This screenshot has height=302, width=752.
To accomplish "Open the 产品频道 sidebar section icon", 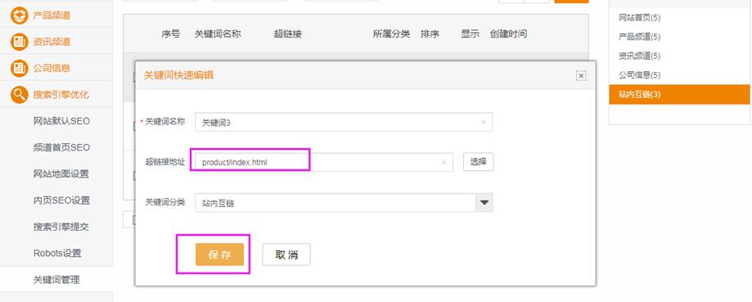I will tap(19, 16).
